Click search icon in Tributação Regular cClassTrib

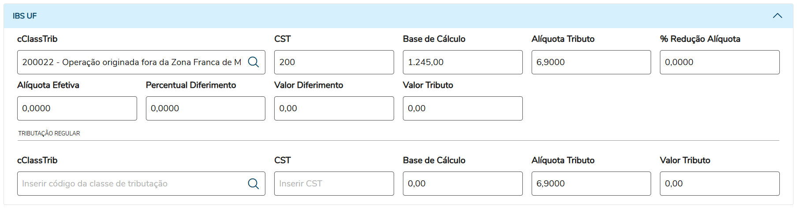(253, 183)
